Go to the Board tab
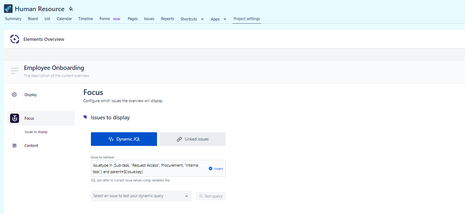 coord(33,19)
